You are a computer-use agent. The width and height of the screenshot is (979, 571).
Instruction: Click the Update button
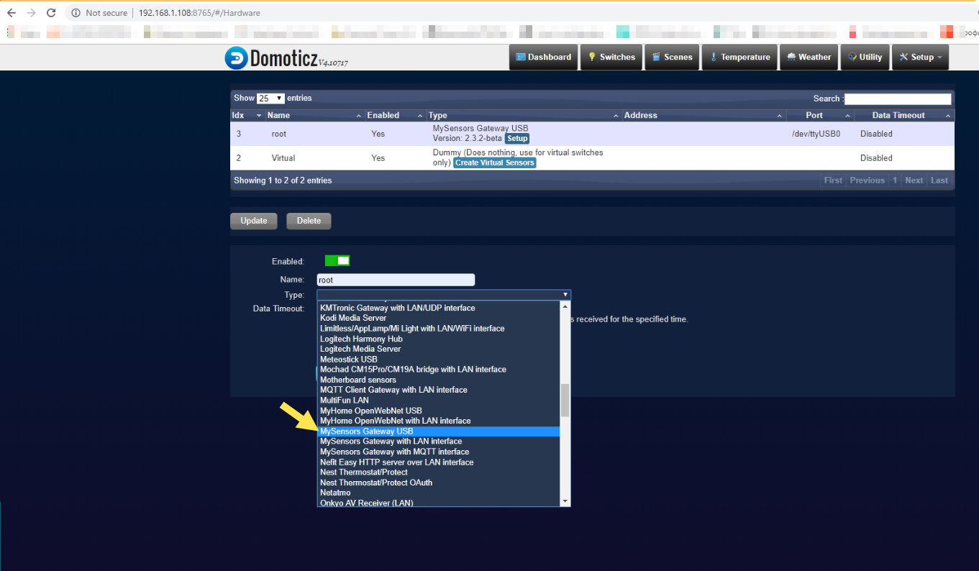tap(253, 221)
